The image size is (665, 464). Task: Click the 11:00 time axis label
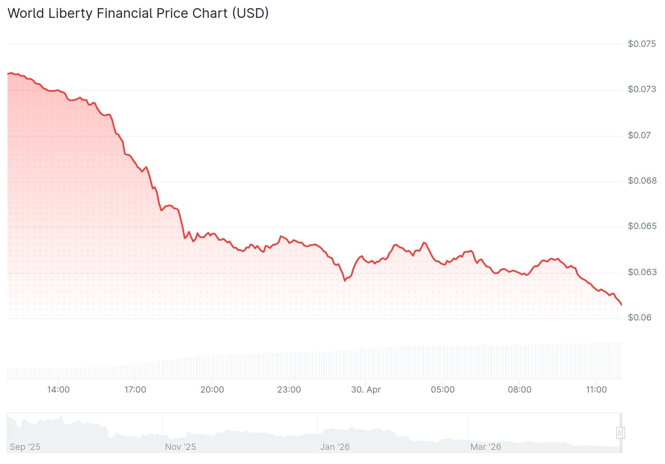pos(596,390)
